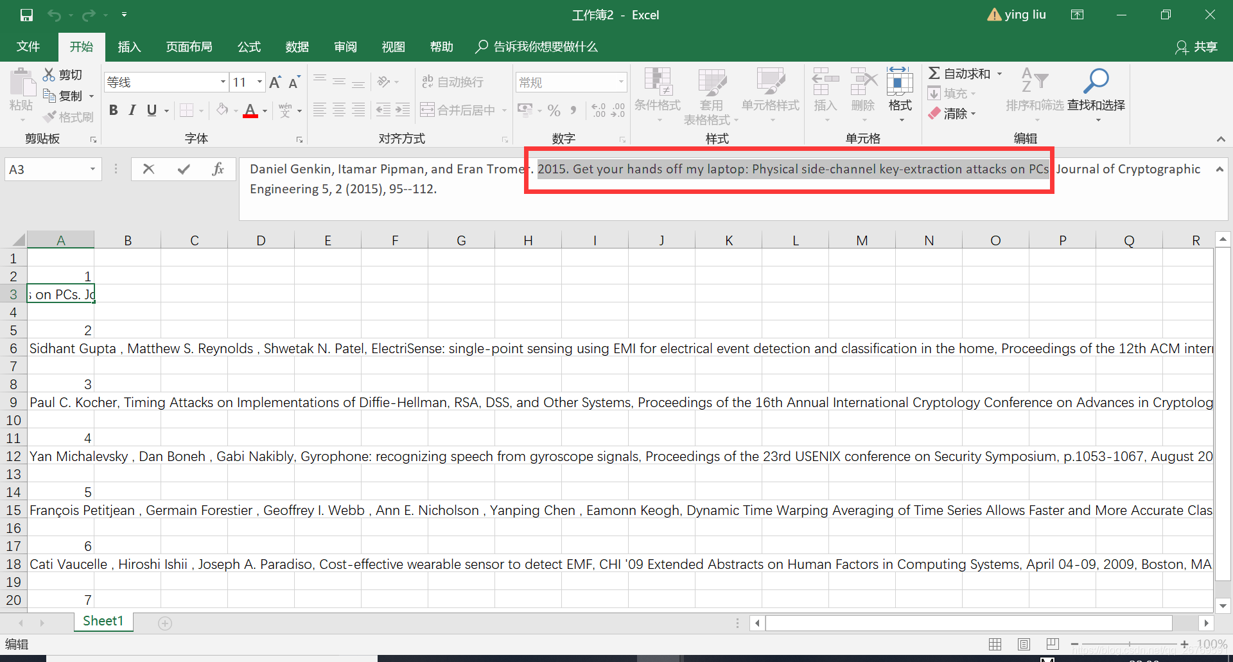Open the 公式 (Formulas) tab
This screenshot has width=1233, height=662.
pyautogui.click(x=249, y=47)
